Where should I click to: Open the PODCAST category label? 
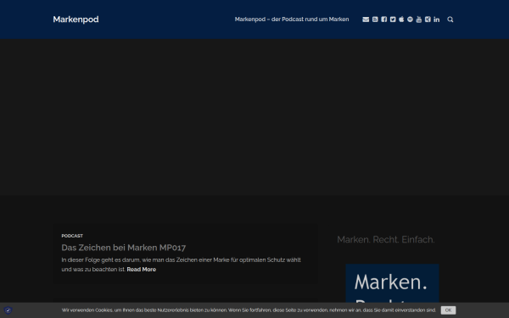(72, 236)
